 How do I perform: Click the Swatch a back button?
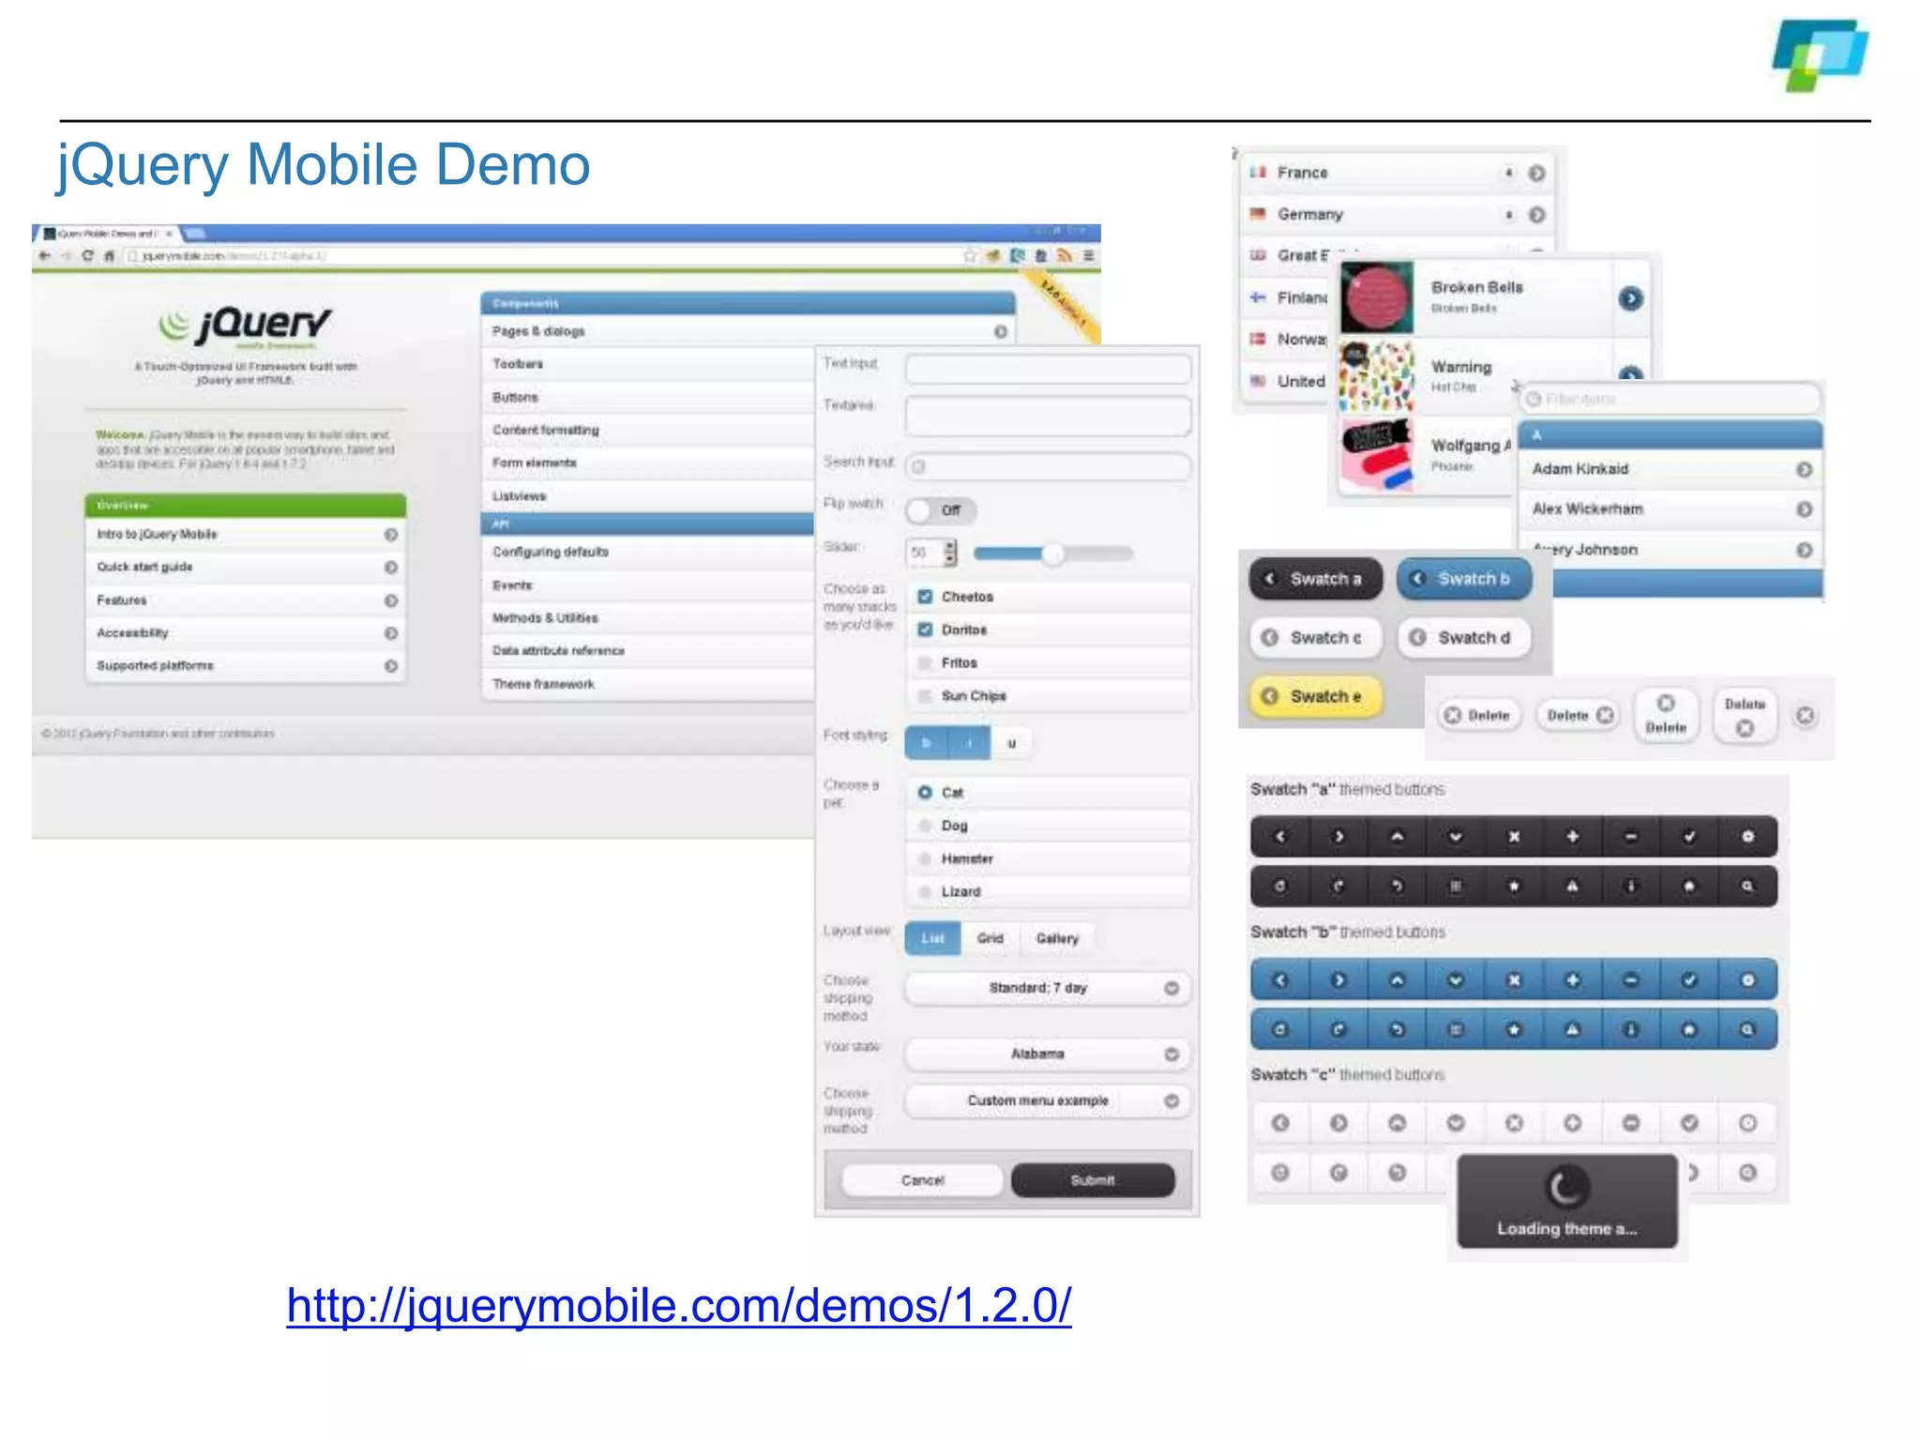pos(1316,579)
